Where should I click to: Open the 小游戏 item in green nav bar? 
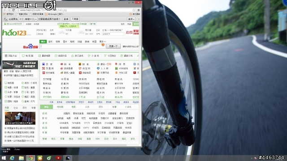click(x=93, y=55)
